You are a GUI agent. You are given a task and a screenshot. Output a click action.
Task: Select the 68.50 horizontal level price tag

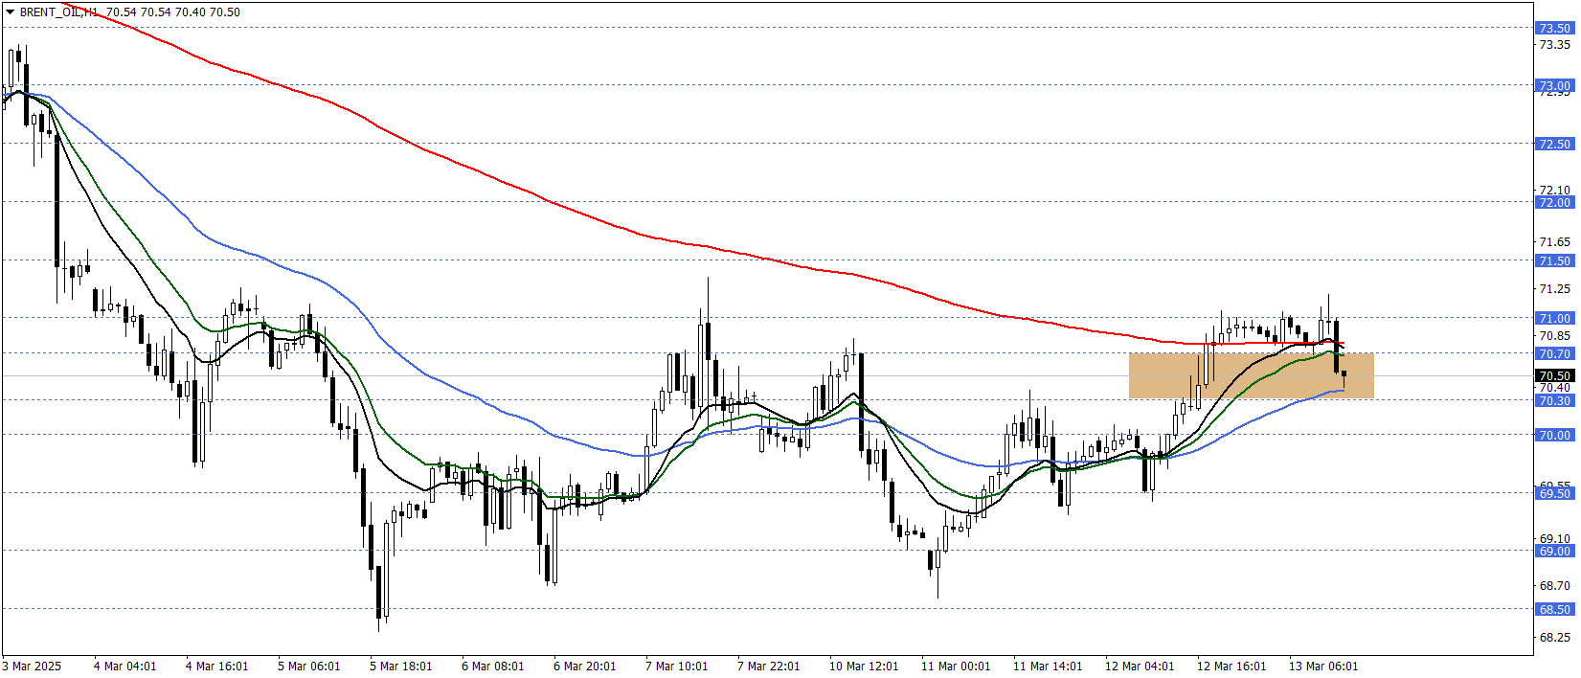[1554, 609]
